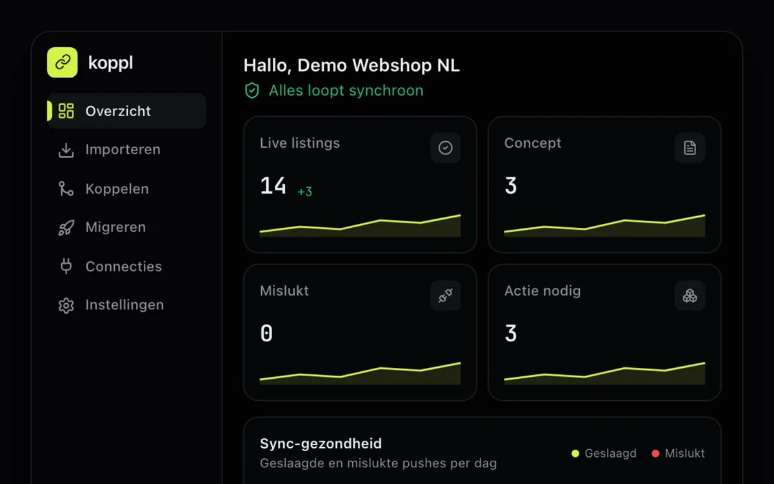
Task: Click the cubes icon on Actie nodig card
Action: pyautogui.click(x=690, y=296)
